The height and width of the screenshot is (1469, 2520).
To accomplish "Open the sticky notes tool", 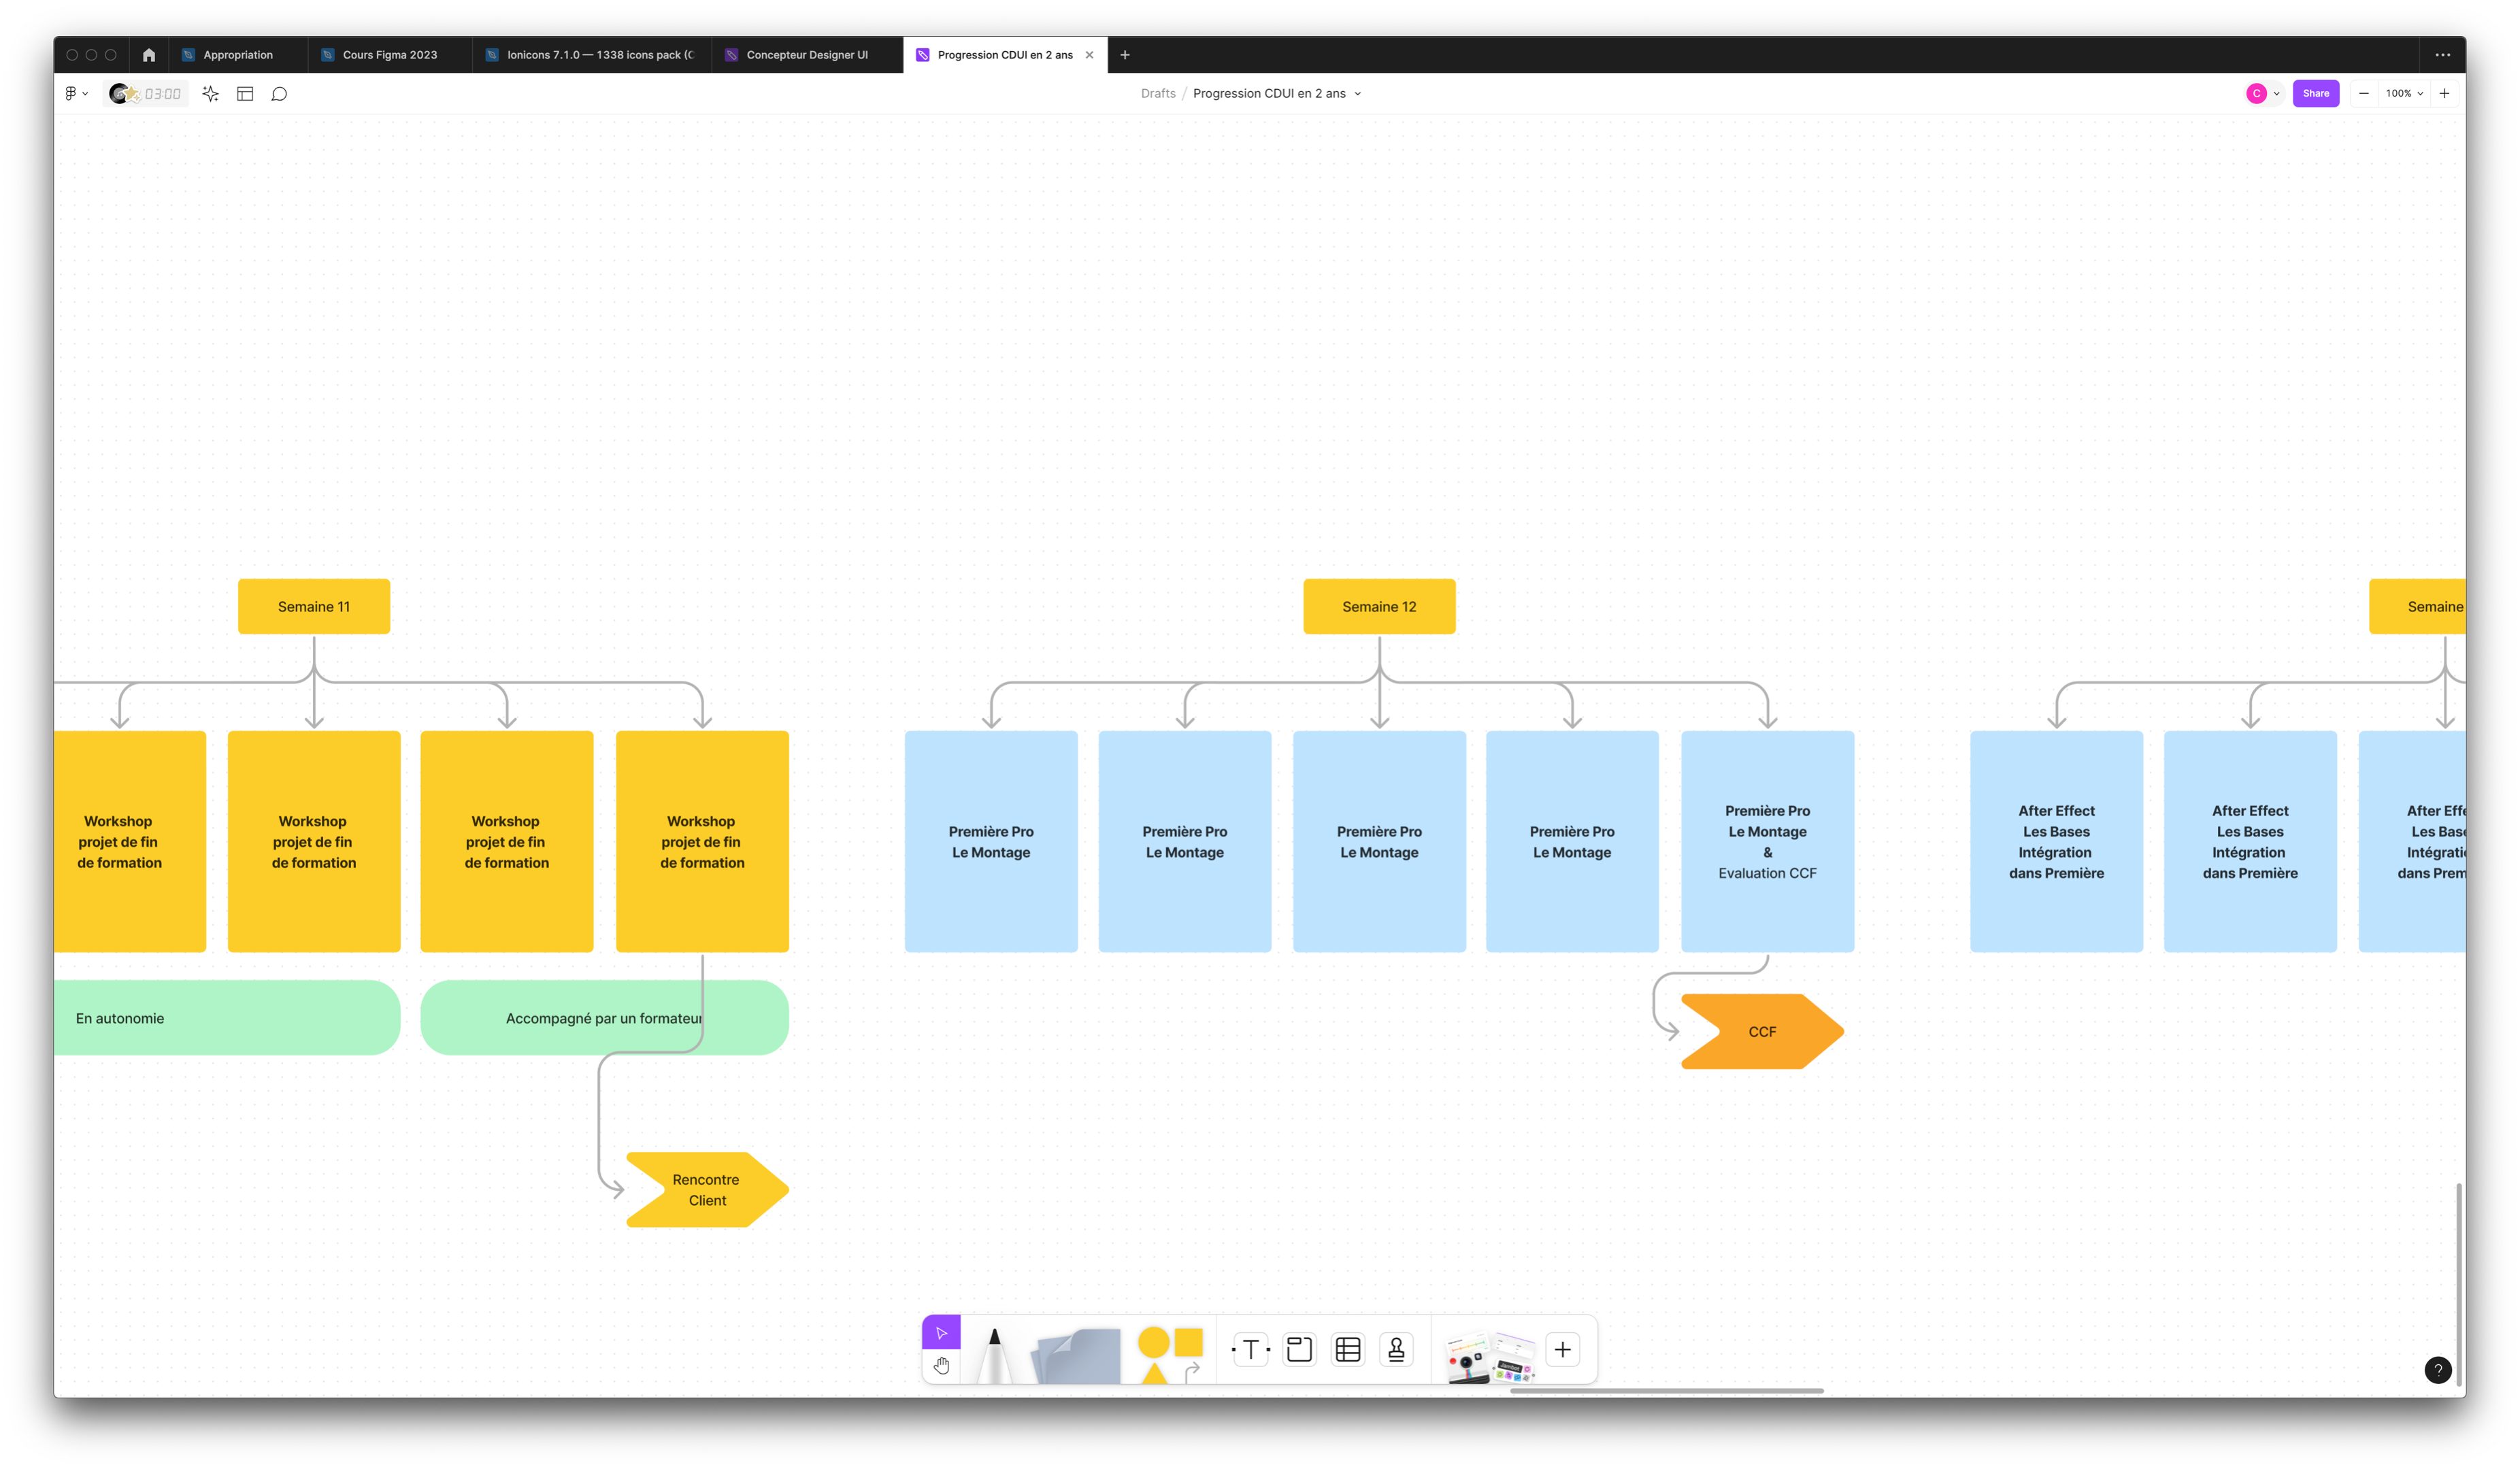I will tap(1078, 1356).
